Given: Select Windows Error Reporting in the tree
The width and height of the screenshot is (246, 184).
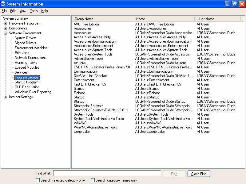Looking at the screenshot, I should [x=33, y=92].
